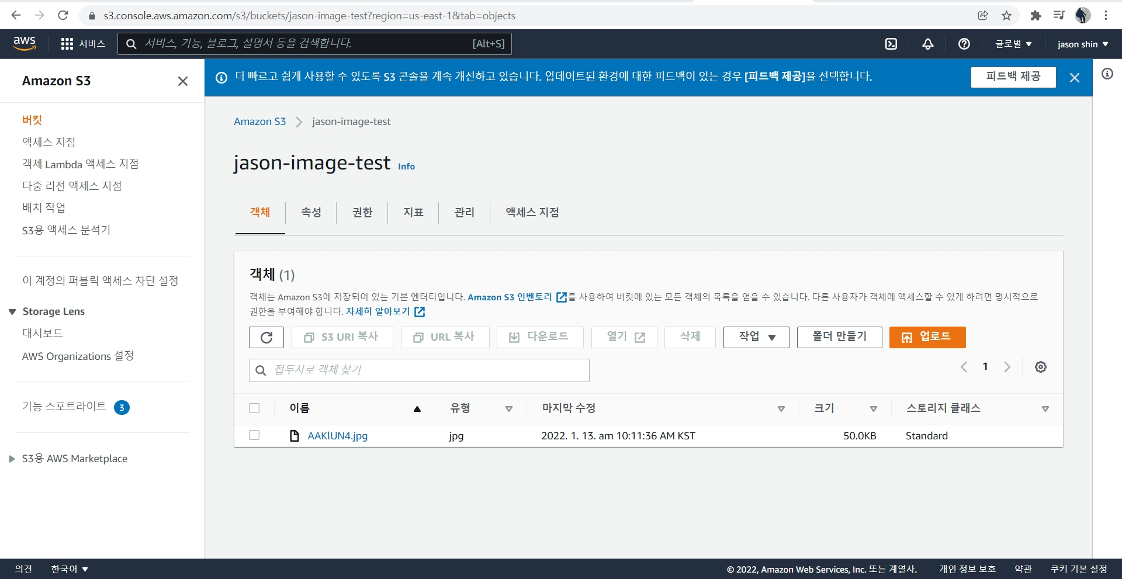
Task: Open 배치 작업 in sidebar
Action: tap(44, 207)
